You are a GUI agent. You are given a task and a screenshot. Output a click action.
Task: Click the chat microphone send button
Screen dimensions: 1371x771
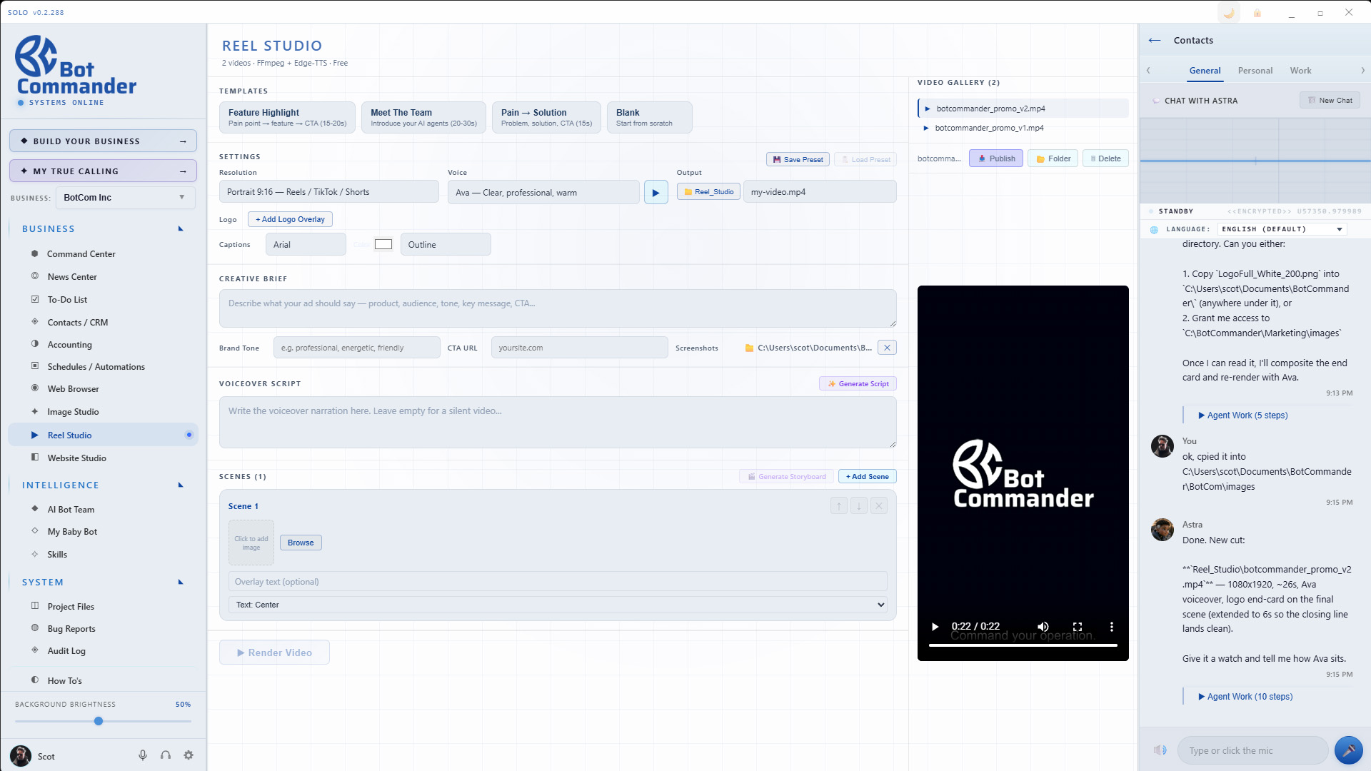tap(1348, 750)
